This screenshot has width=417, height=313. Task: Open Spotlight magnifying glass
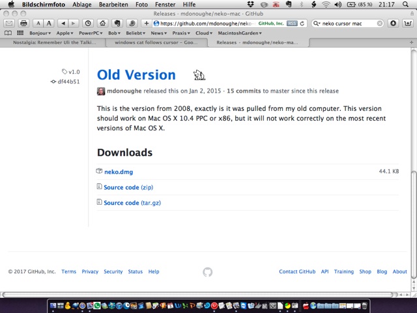(x=405, y=5)
